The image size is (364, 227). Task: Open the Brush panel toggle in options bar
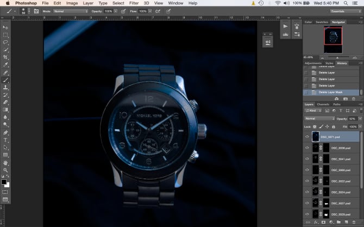pos(36,11)
